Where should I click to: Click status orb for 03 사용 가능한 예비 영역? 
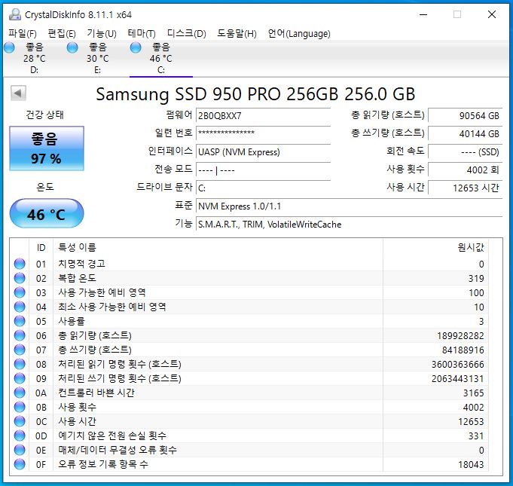coord(20,292)
